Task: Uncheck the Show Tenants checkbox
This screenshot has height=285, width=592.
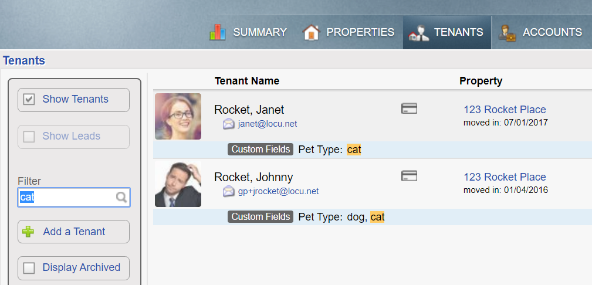Action: coord(29,100)
